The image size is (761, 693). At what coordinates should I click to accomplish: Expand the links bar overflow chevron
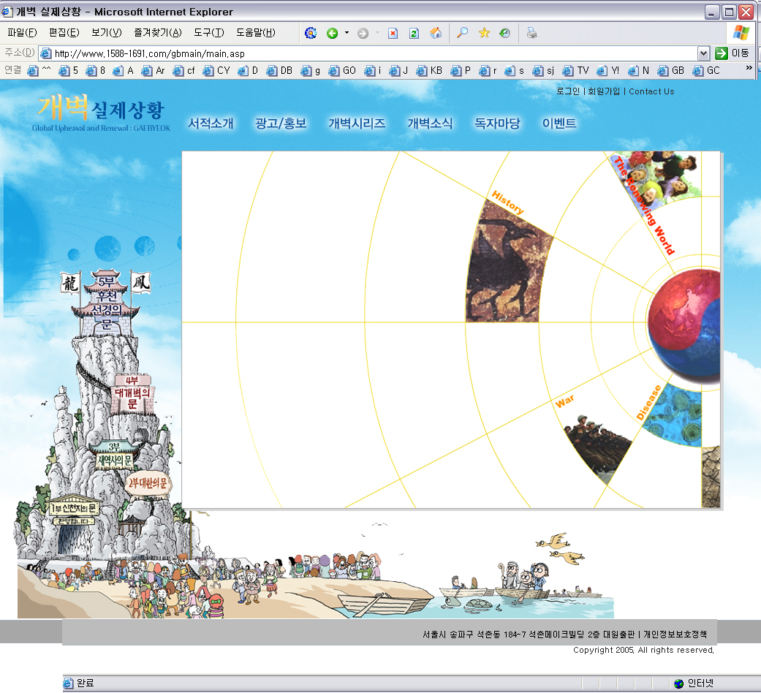tap(749, 69)
